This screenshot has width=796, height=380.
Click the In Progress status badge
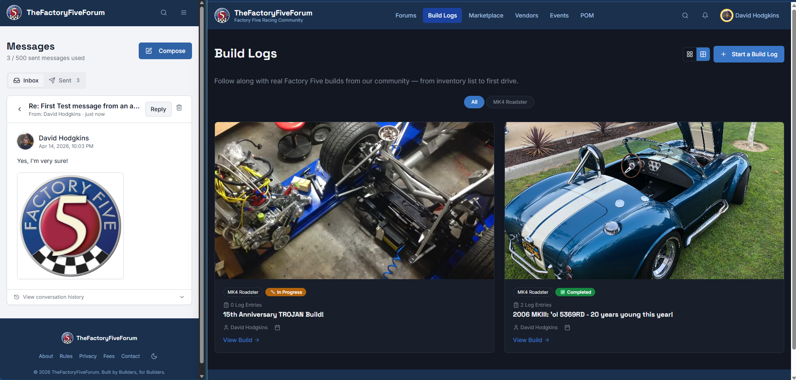286,292
